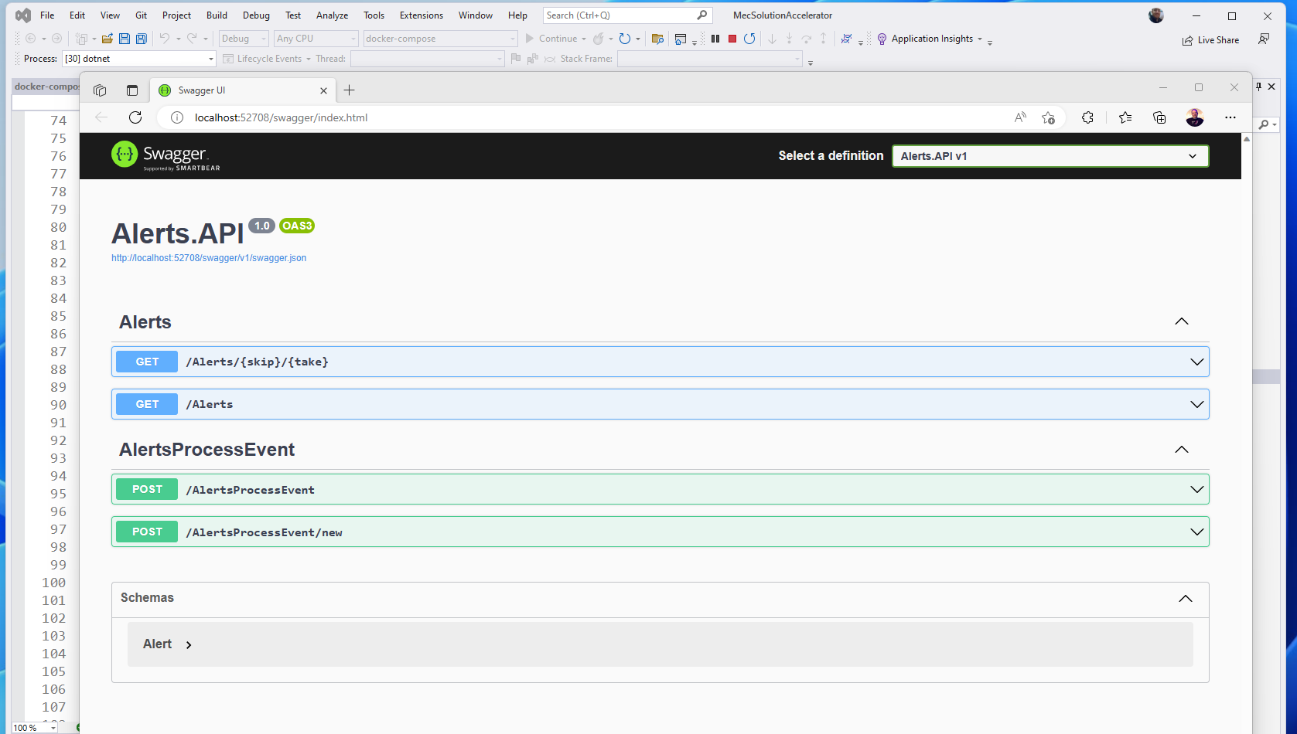Click the POST /AlertsProcessEvent operation row
The width and height of the screenshot is (1297, 734).
coord(660,489)
